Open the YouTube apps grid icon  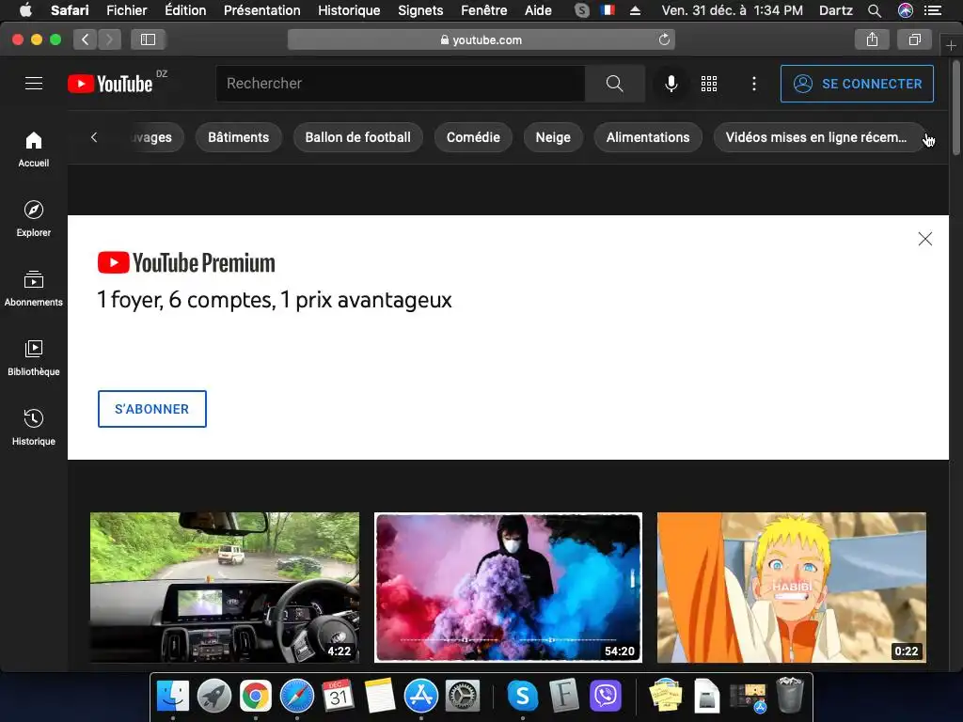(x=709, y=84)
